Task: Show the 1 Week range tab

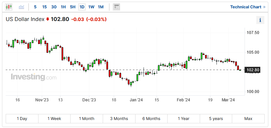Action: (54, 119)
